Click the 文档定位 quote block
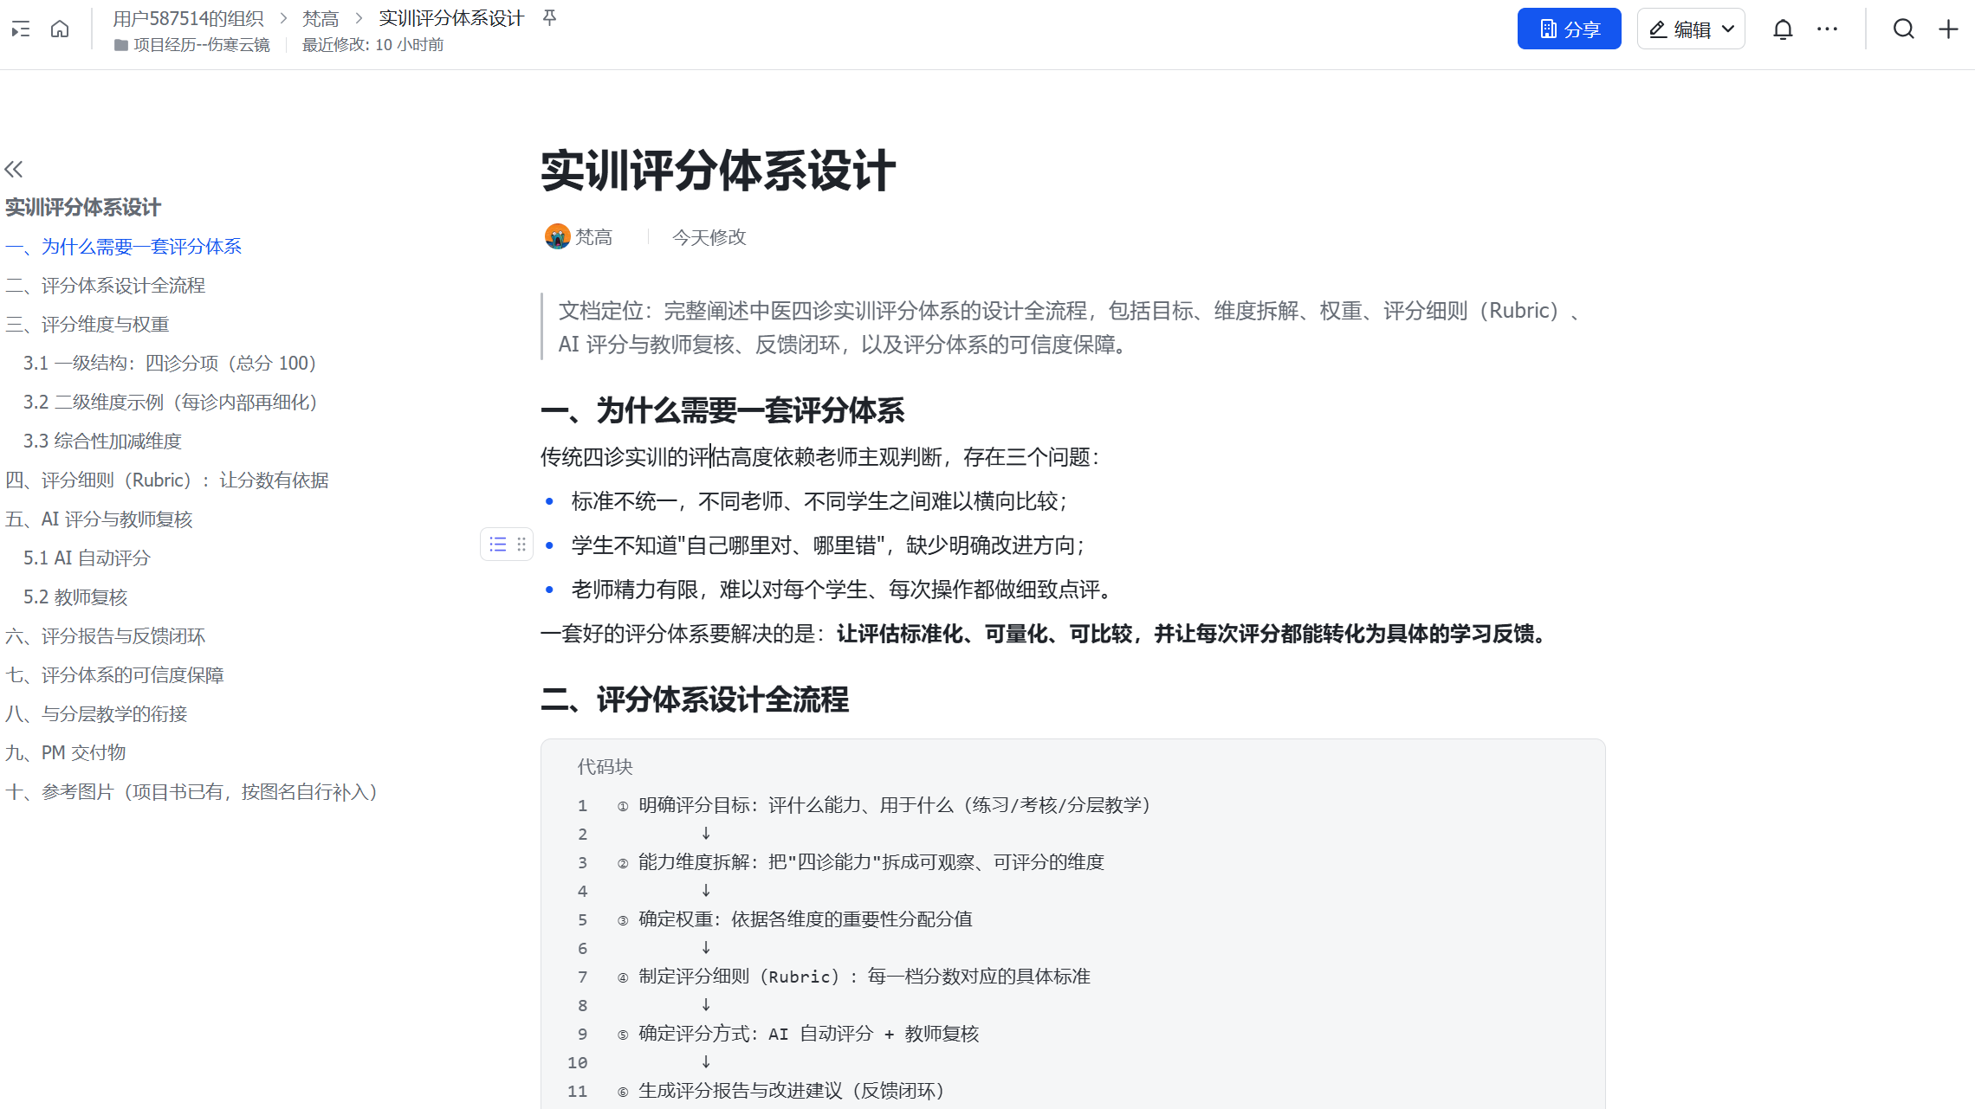 pos(1072,327)
